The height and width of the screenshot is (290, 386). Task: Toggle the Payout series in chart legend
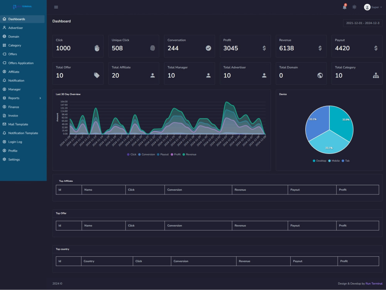[163, 154]
